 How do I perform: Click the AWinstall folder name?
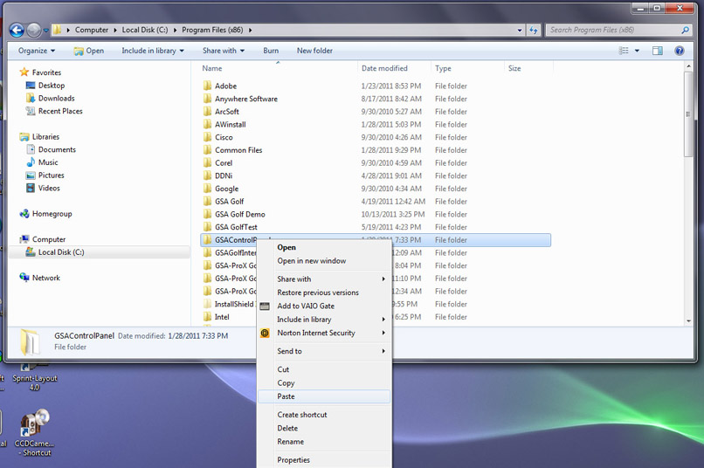click(231, 124)
